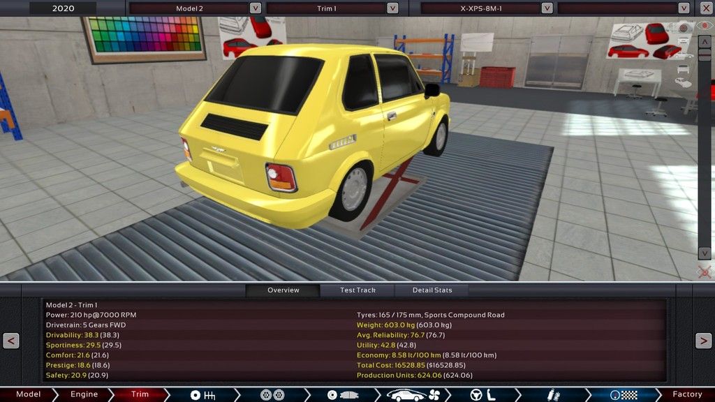Expand the Model 2 dropdown arrow
715x402 pixels.
[256, 8]
